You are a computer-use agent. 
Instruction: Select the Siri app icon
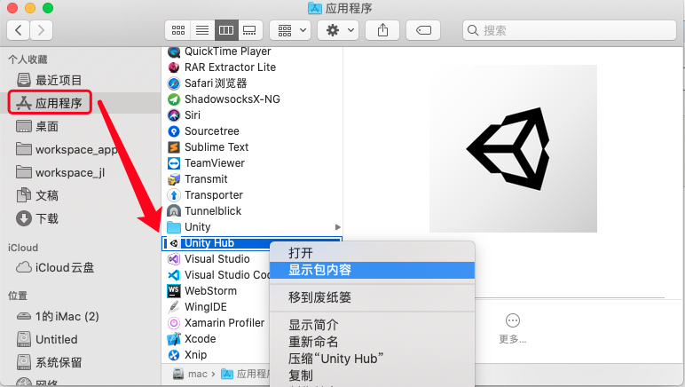pos(174,115)
